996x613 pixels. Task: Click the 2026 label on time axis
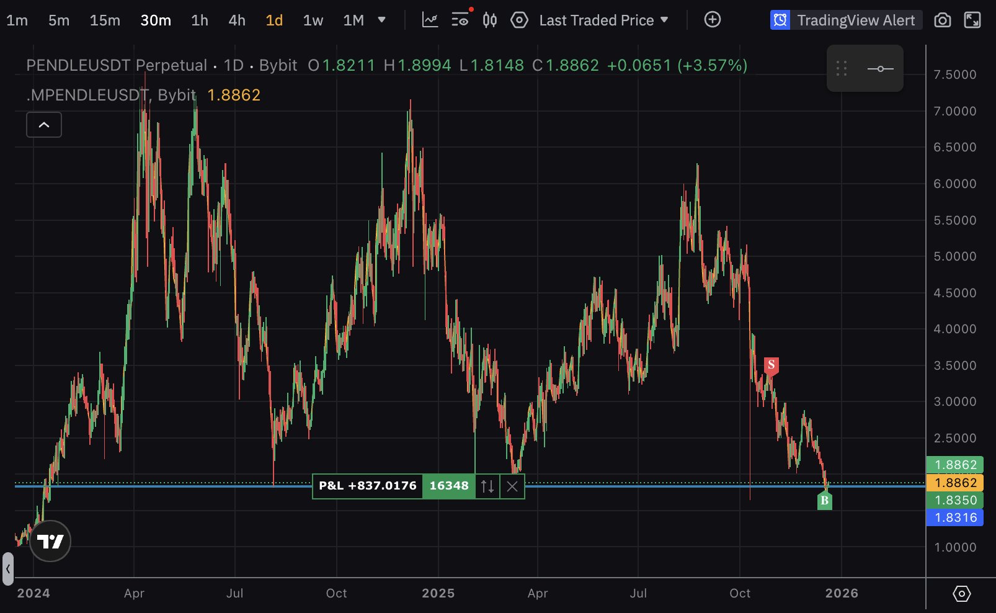842,593
